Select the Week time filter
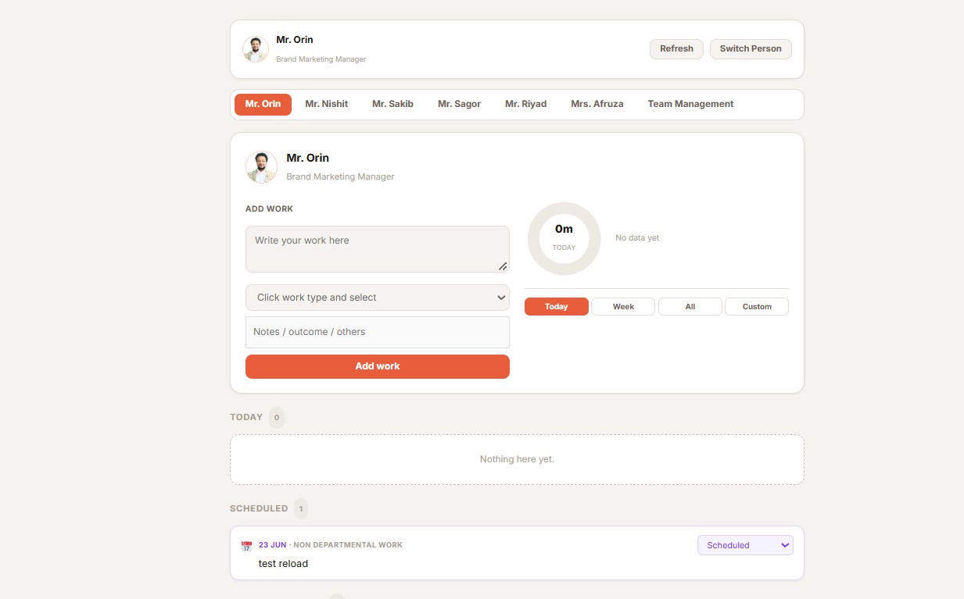Image resolution: width=964 pixels, height=599 pixels. coord(623,307)
